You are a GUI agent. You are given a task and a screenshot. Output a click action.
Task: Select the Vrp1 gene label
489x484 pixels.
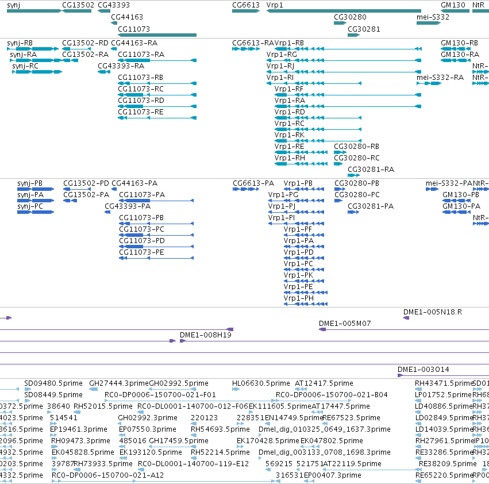tap(275, 5)
